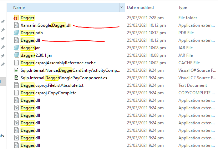Sort by the Name column header
This screenshot has width=218, height=149.
[63, 8]
